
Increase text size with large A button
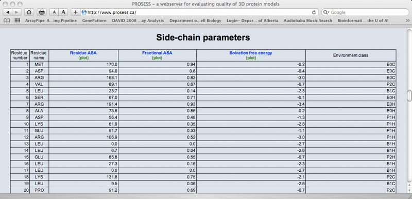tap(63, 12)
